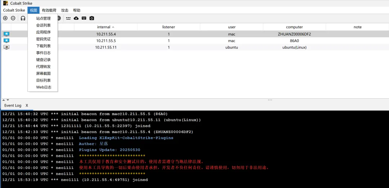Sort by the user column header
The height and width of the screenshot is (188, 389).
click(232, 27)
